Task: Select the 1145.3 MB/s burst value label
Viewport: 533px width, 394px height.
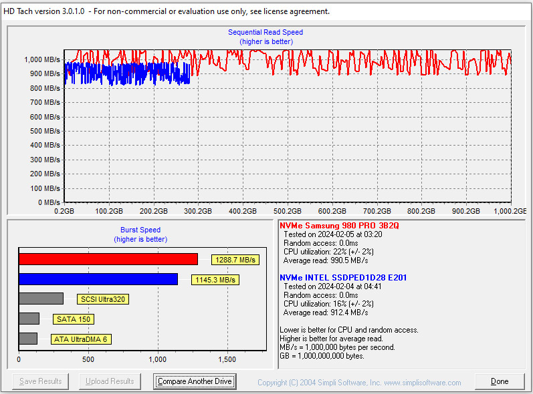Action: (215, 280)
